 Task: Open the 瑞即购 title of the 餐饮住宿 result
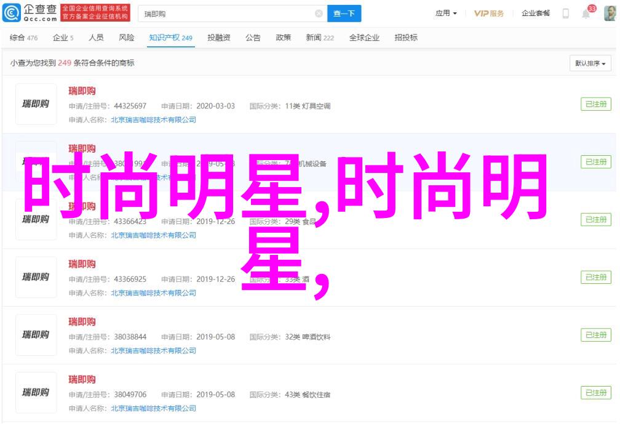[x=82, y=380]
